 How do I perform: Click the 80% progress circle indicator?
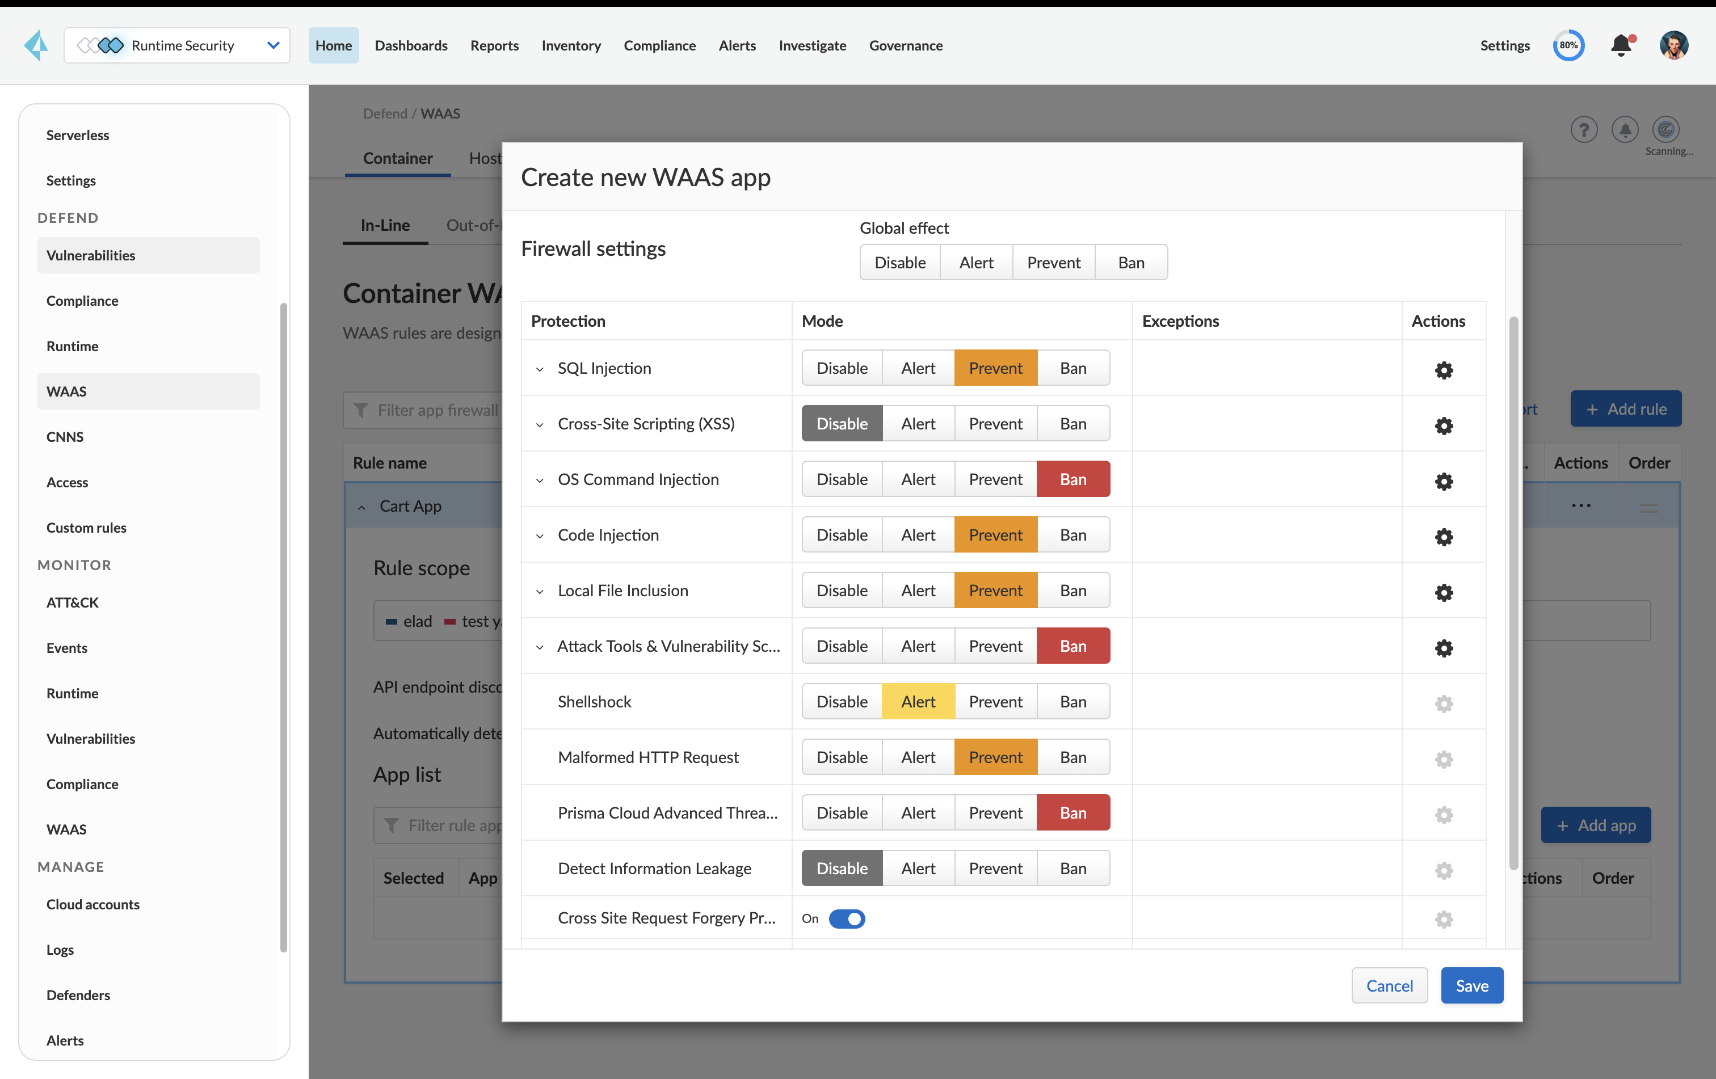click(1569, 45)
